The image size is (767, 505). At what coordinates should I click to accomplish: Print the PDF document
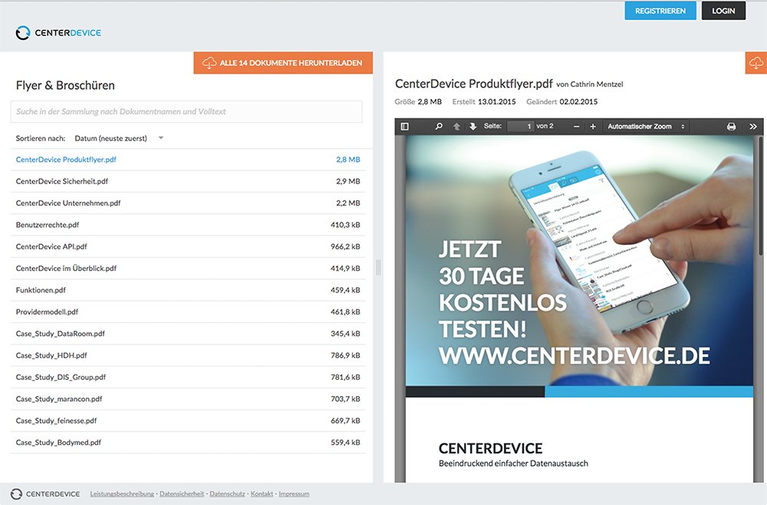731,127
